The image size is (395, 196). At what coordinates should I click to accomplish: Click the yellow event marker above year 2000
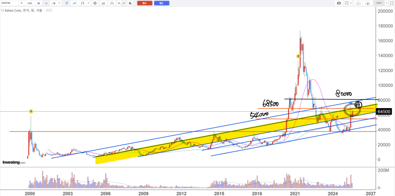(x=31, y=111)
